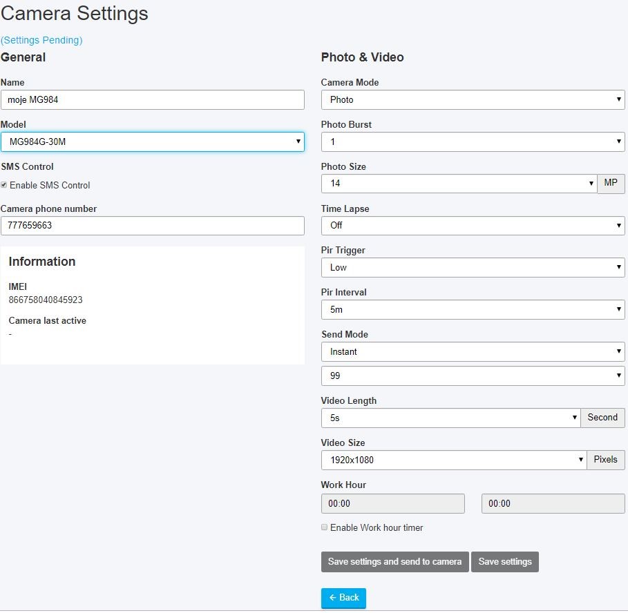Go back with the Back button
Image resolution: width=628 pixels, height=613 pixels.
point(343,598)
